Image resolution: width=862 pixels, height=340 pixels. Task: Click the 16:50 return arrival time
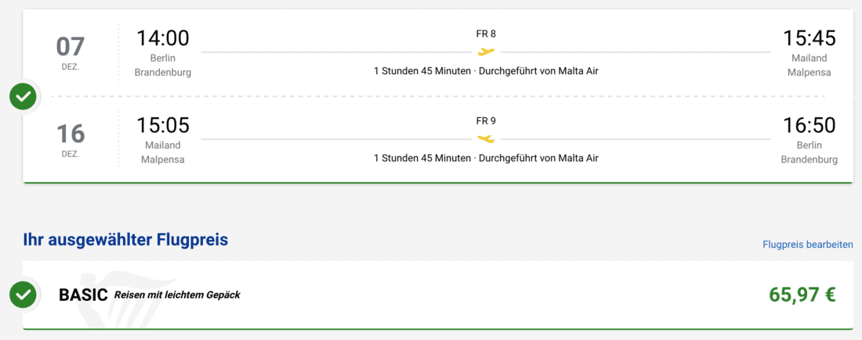click(809, 126)
